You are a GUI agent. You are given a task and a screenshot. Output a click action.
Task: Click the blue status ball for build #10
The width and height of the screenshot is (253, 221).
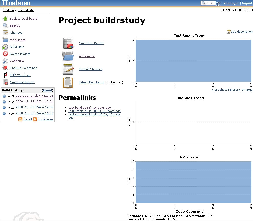[4, 114]
